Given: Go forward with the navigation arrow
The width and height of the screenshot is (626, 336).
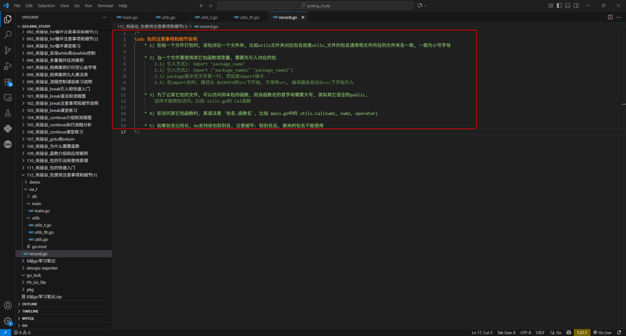Looking at the screenshot, I should [210, 6].
